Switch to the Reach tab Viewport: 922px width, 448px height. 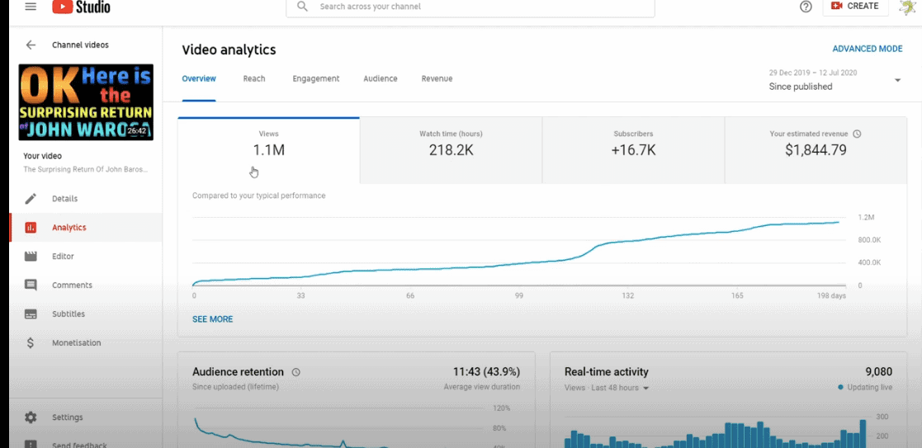(254, 79)
